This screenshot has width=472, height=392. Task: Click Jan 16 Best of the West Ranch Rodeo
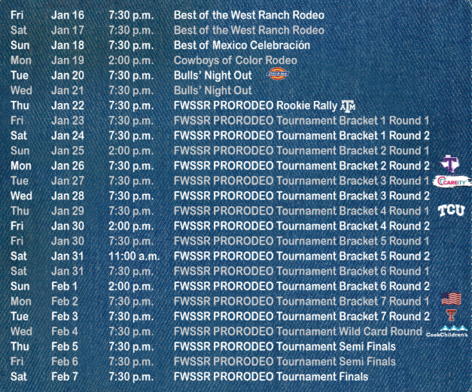coord(249,15)
